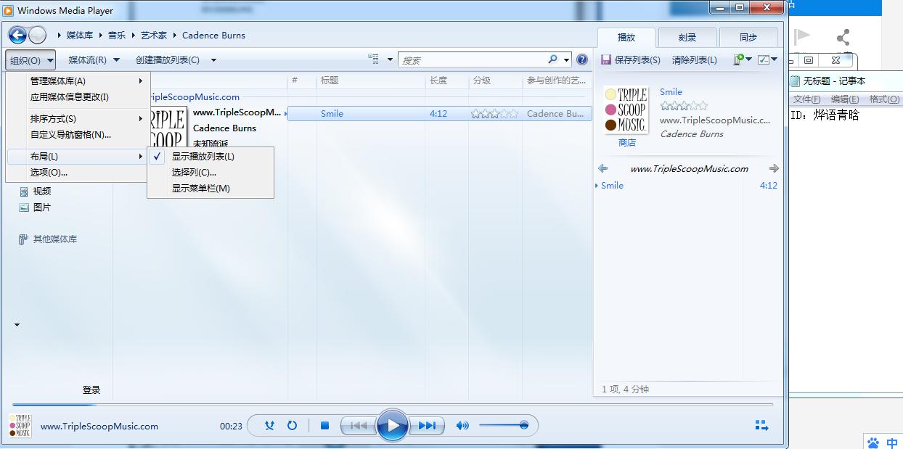903x449 pixels.
Task: Open the checkmark list-pane options dropdown
Action: click(x=767, y=59)
